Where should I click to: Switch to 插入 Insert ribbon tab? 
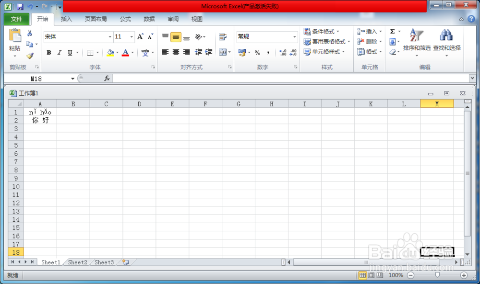point(66,19)
